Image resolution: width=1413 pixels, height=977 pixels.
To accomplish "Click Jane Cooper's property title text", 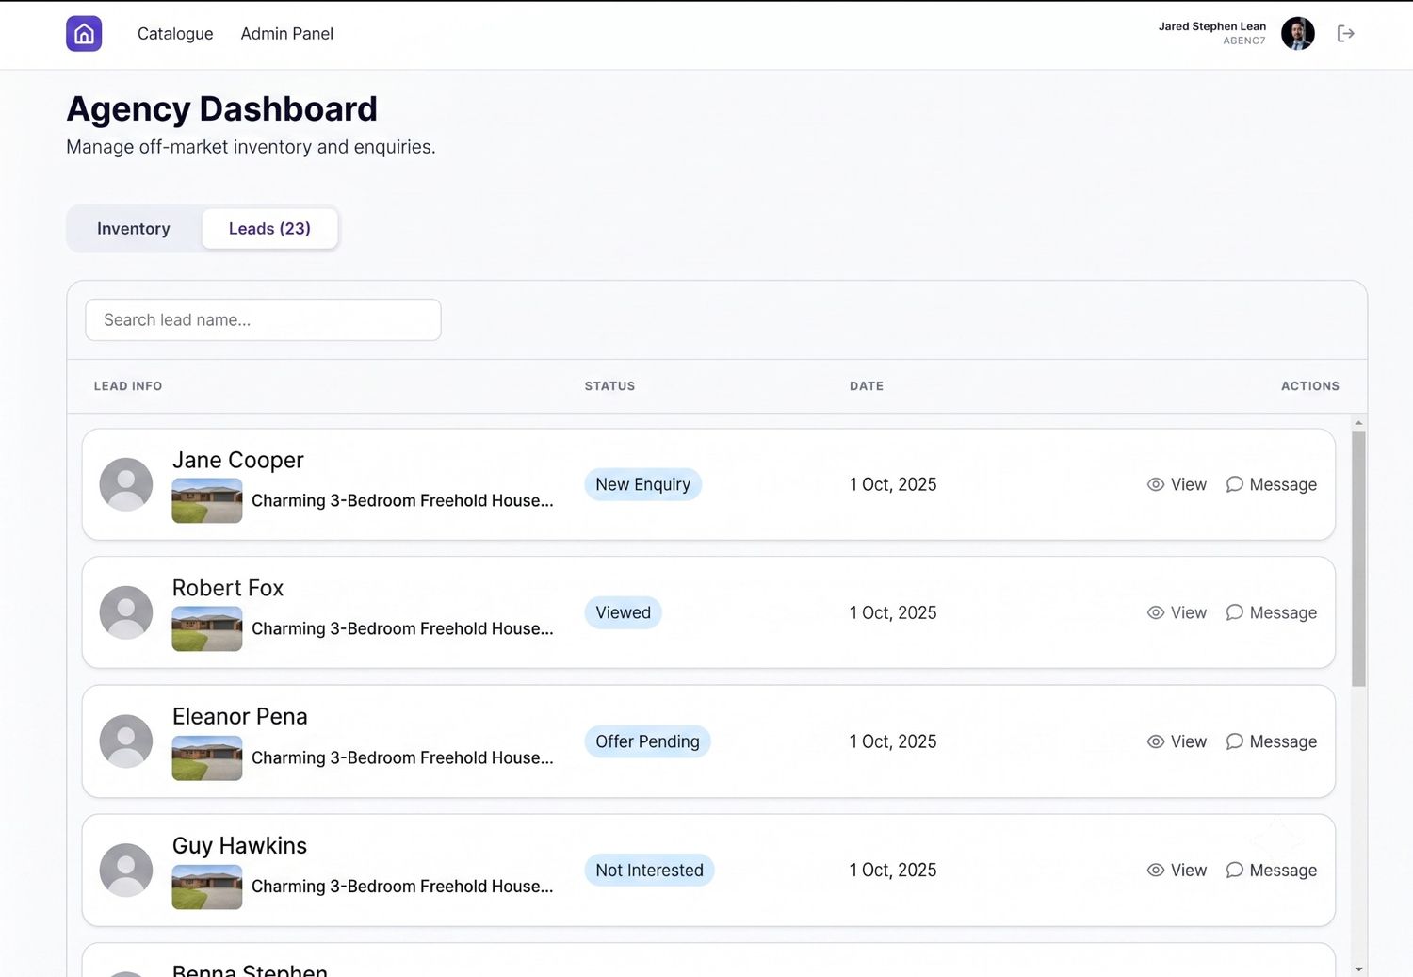I will click(402, 500).
